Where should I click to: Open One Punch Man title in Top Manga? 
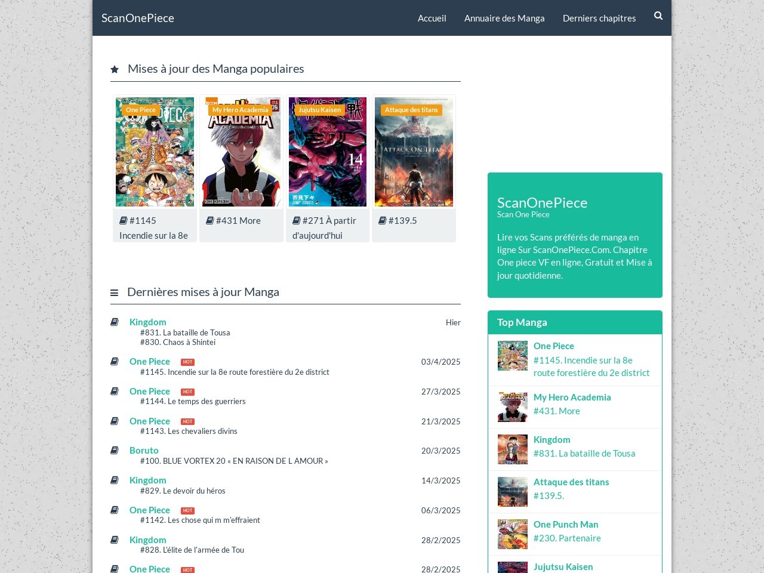point(566,524)
